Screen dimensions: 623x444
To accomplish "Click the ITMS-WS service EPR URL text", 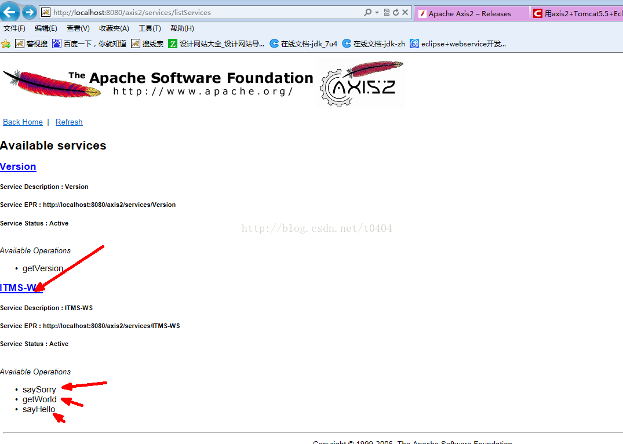I will coord(111,326).
